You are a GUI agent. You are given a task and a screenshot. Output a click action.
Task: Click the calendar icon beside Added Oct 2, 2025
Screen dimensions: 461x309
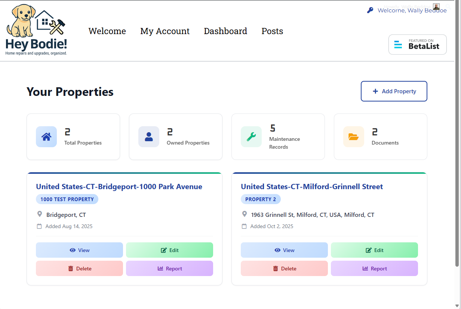point(244,226)
